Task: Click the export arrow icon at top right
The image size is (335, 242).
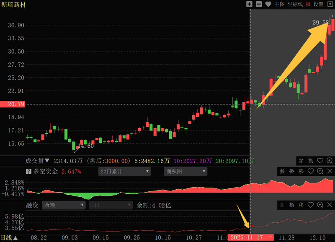Action: (330, 4)
